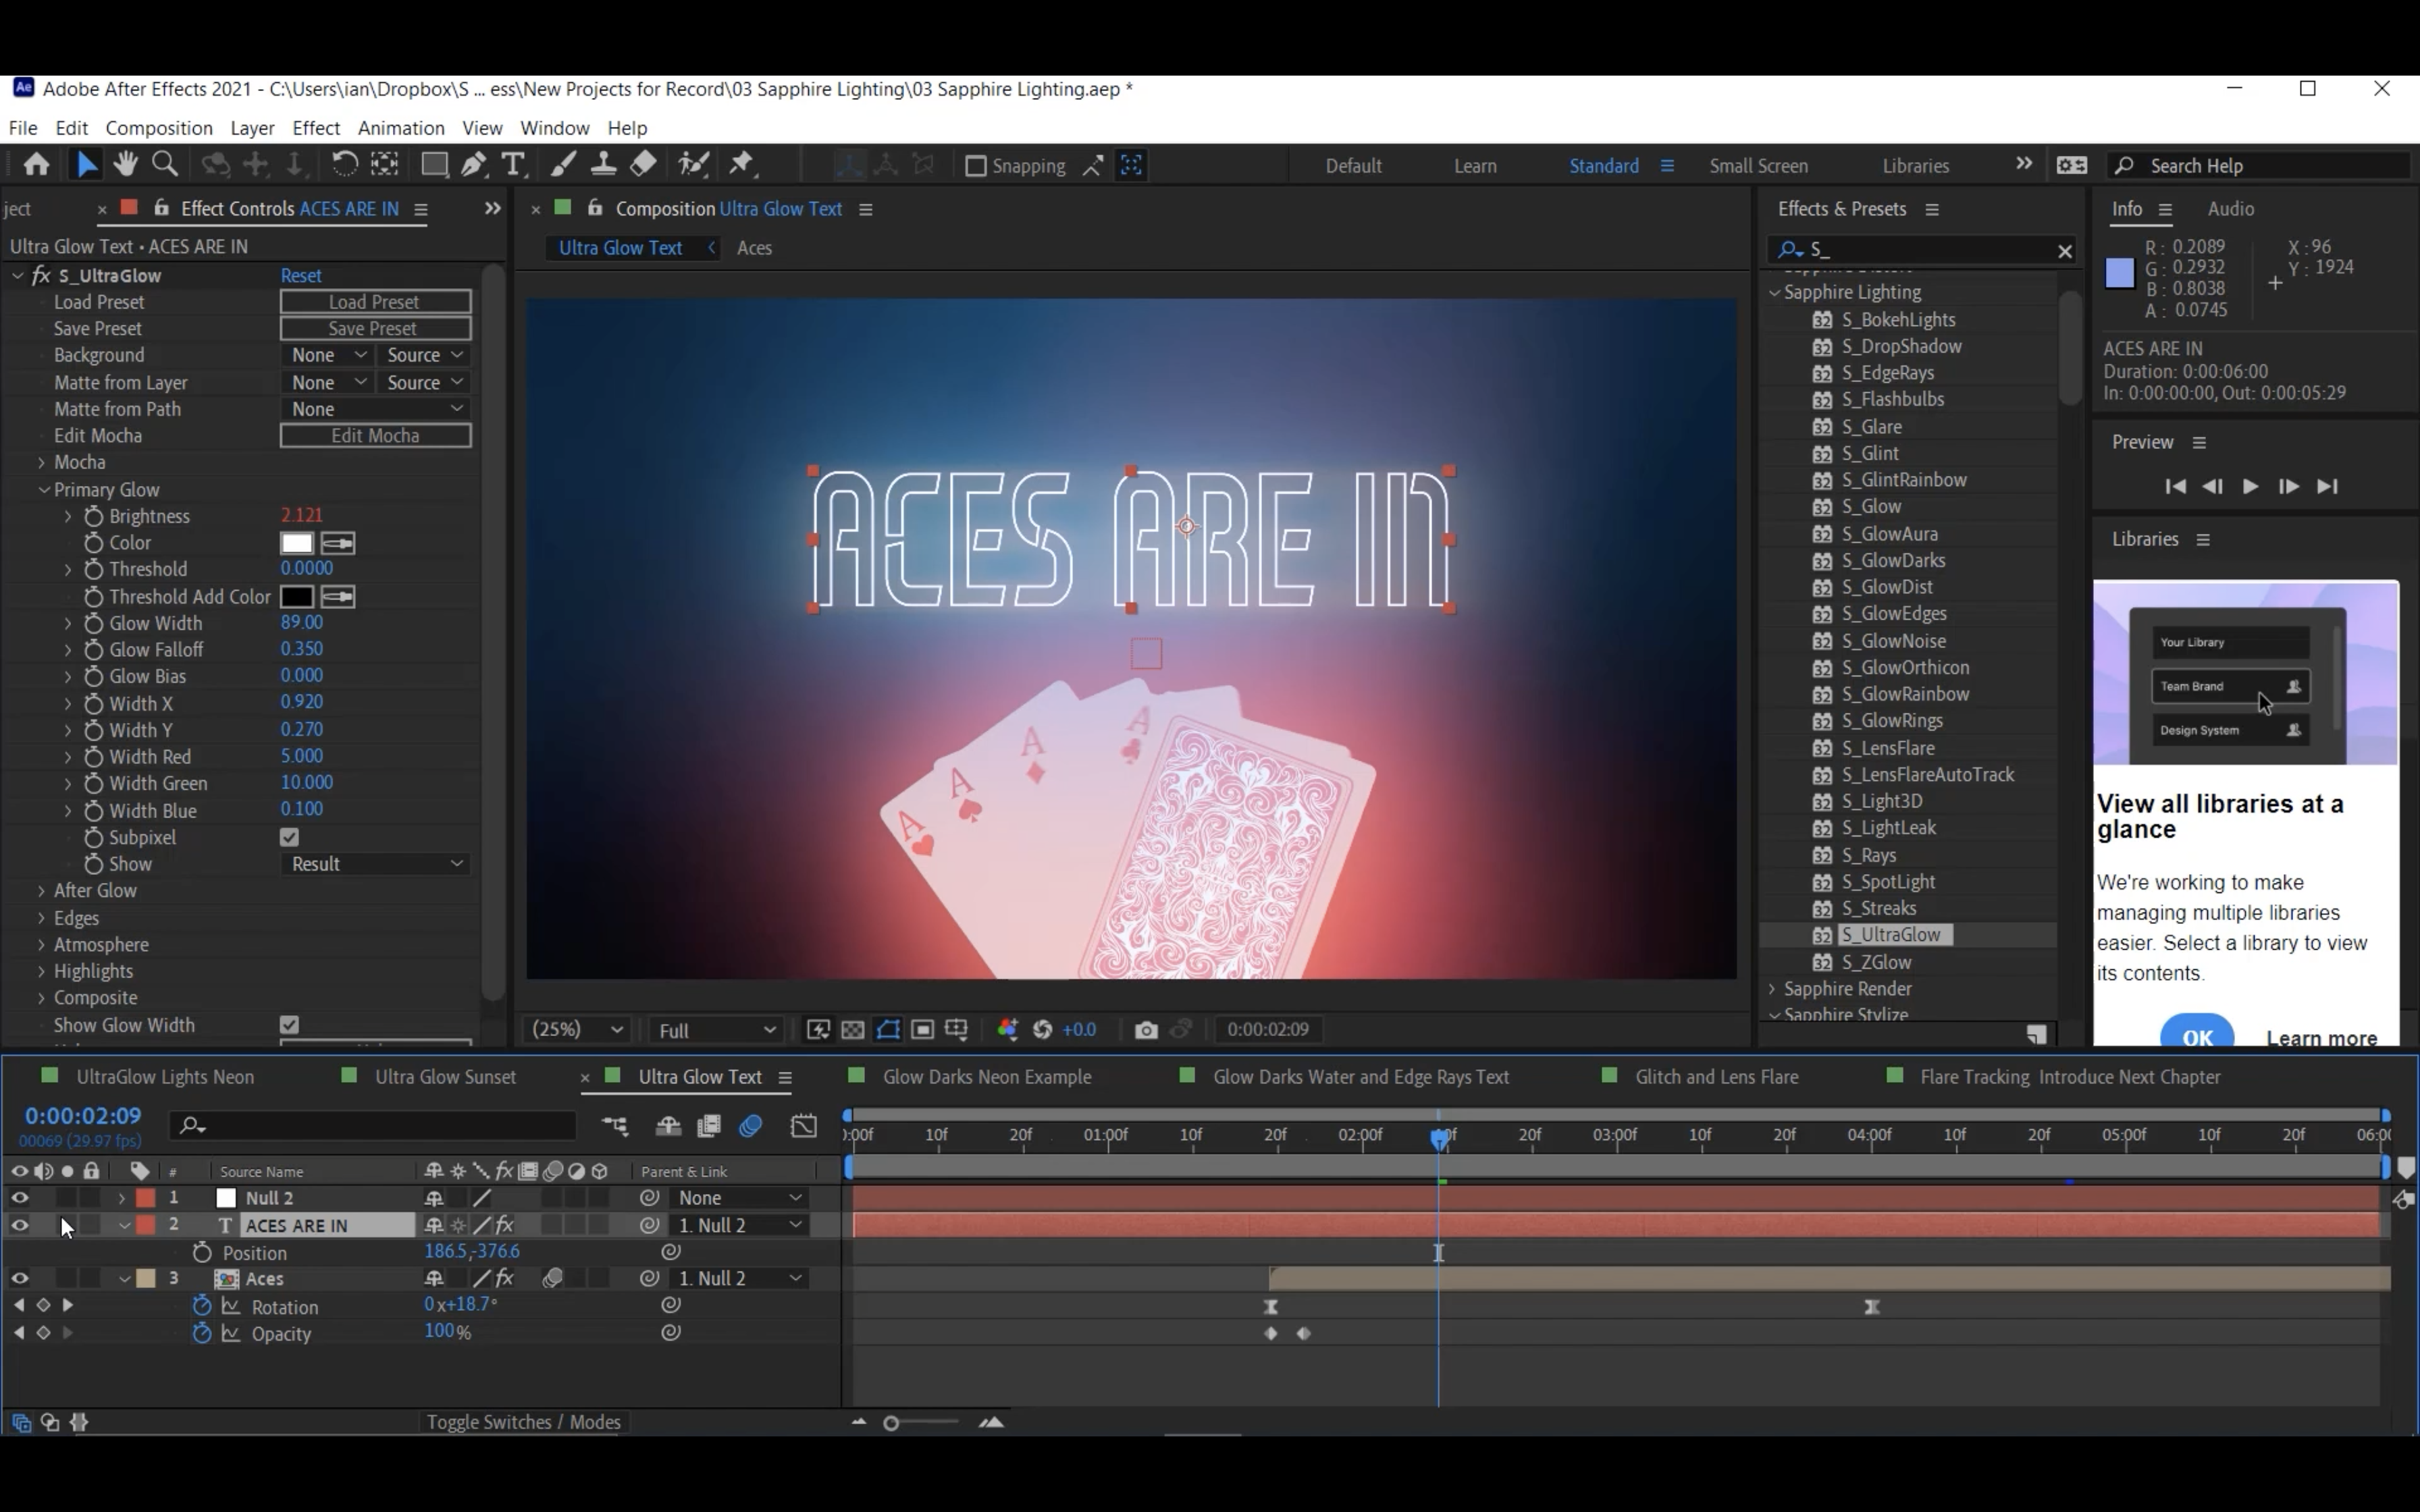Open the Animation menu

point(401,128)
